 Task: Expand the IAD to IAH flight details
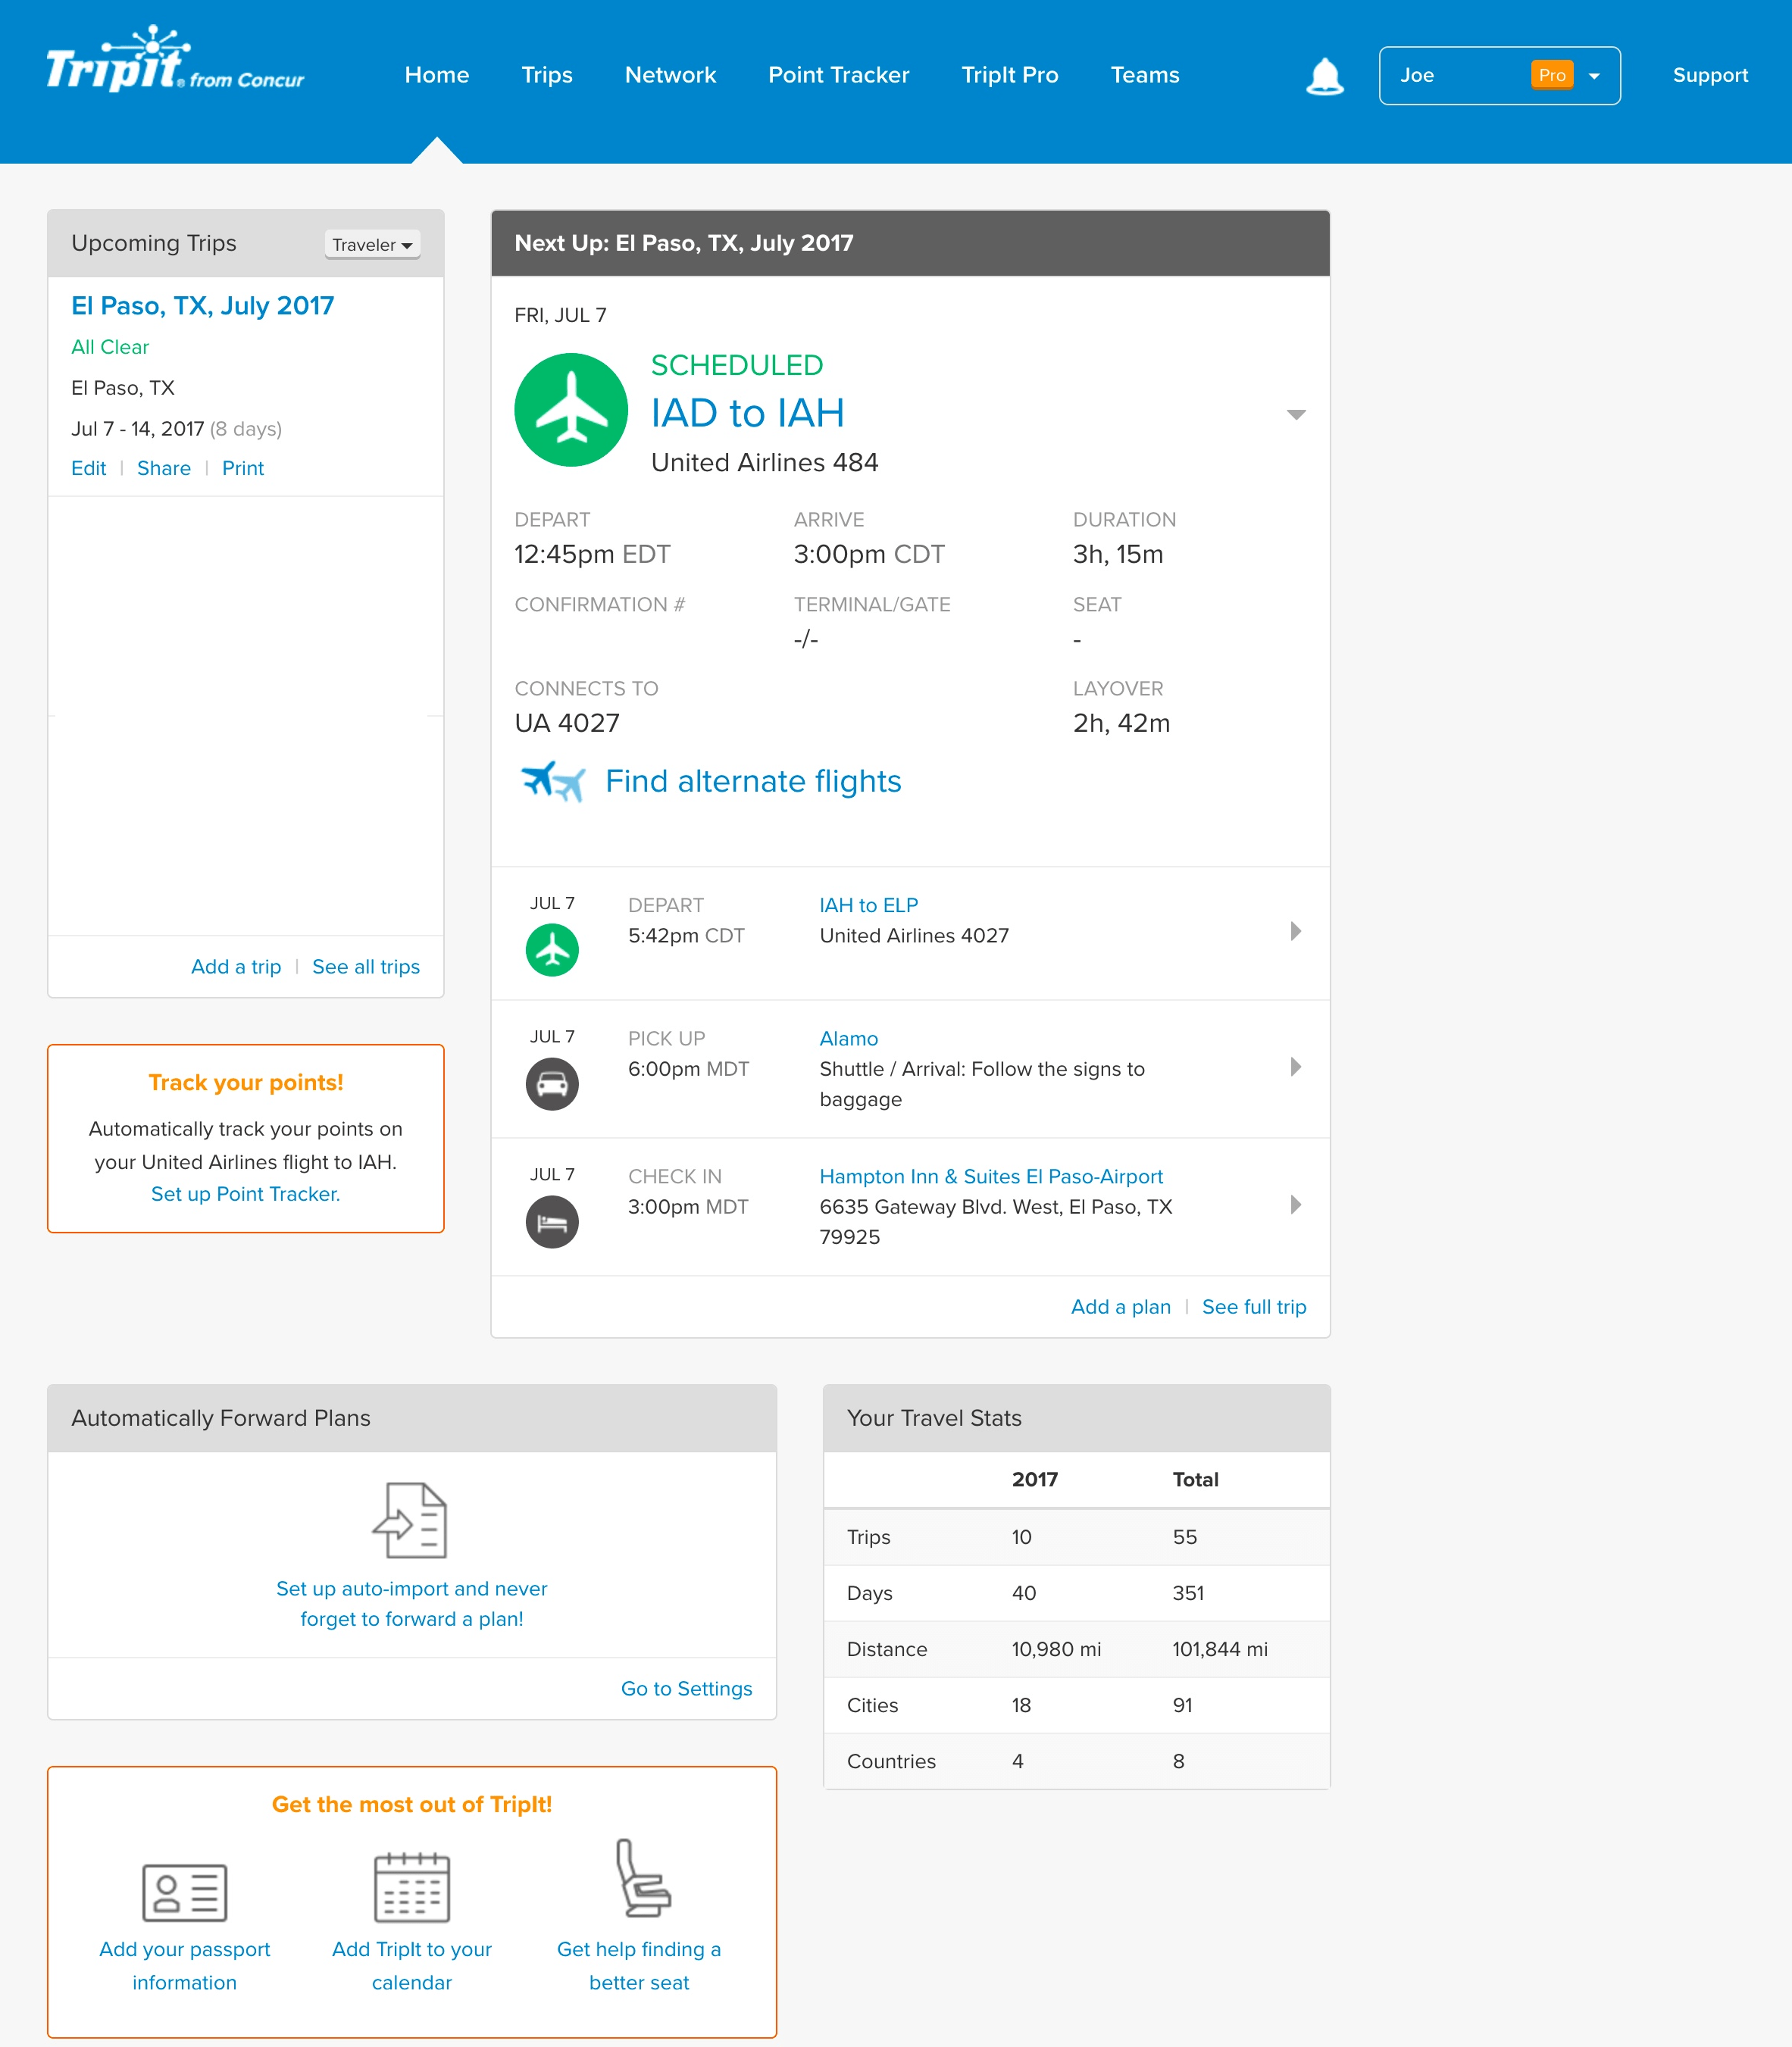(x=1296, y=414)
